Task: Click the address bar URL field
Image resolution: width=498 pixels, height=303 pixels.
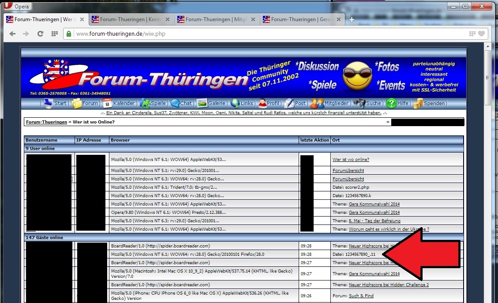Action: [265, 34]
